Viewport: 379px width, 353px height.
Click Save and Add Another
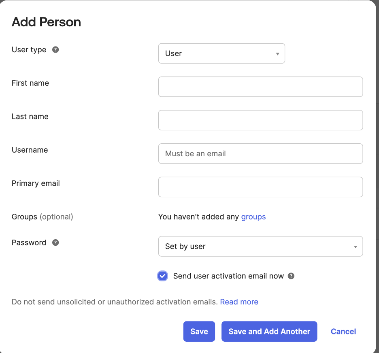point(269,331)
